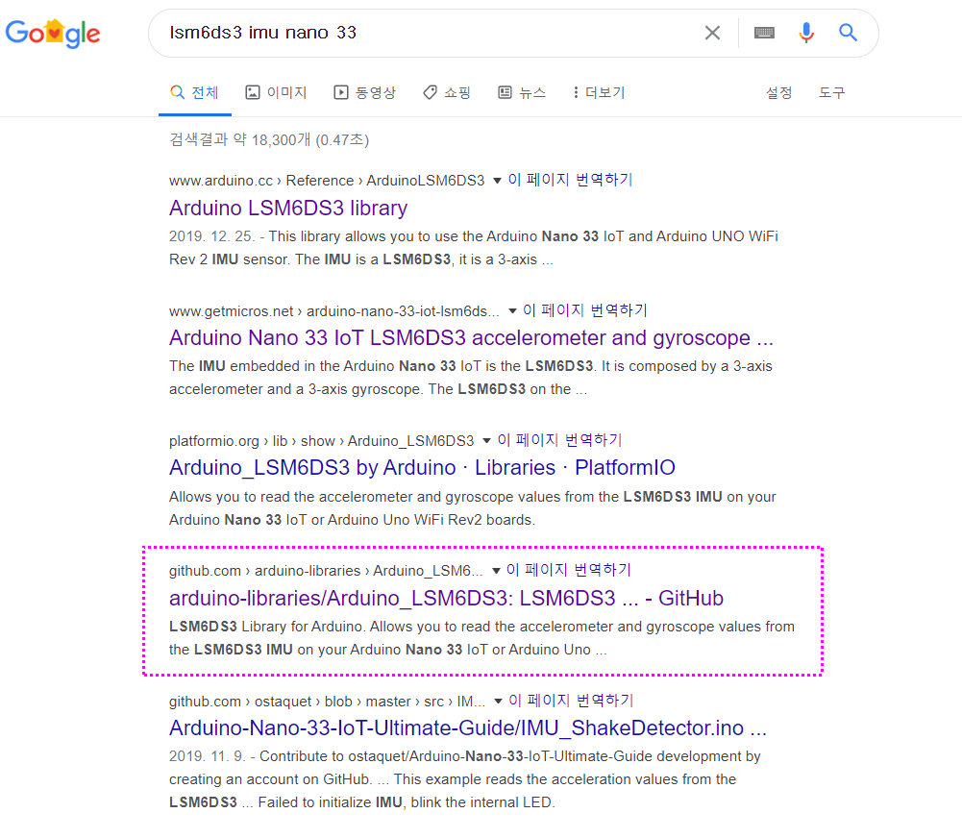
Task: Translate the arduino.cc result page
Action: [570, 180]
